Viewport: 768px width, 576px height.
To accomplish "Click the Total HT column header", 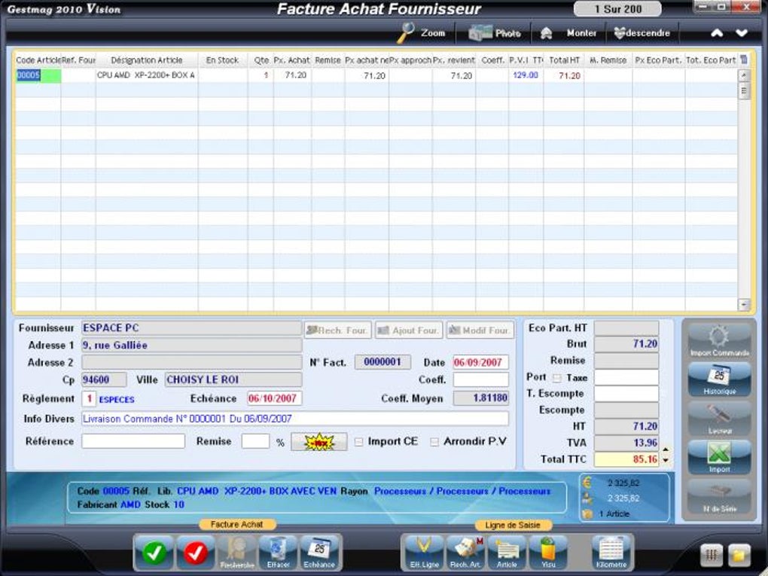I will click(564, 59).
